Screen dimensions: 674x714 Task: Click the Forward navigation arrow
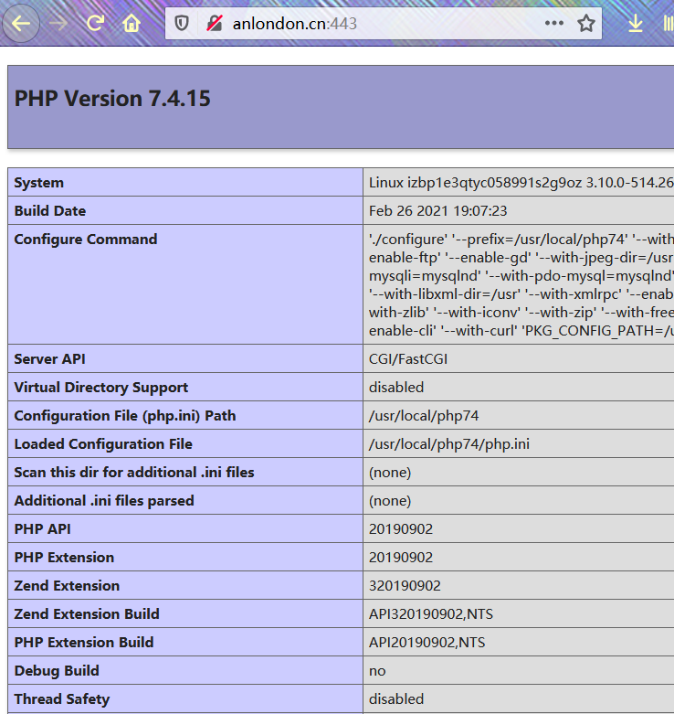pos(59,24)
